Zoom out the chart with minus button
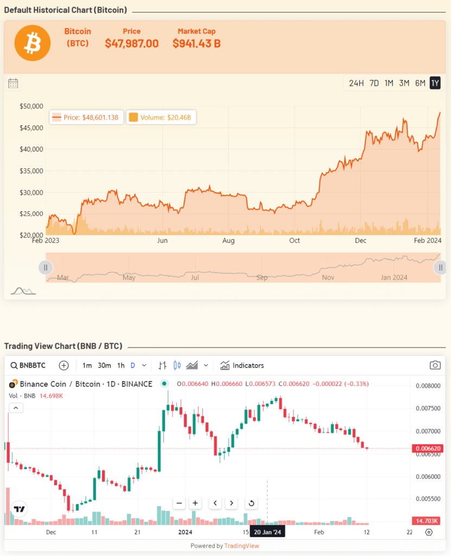 click(180, 503)
